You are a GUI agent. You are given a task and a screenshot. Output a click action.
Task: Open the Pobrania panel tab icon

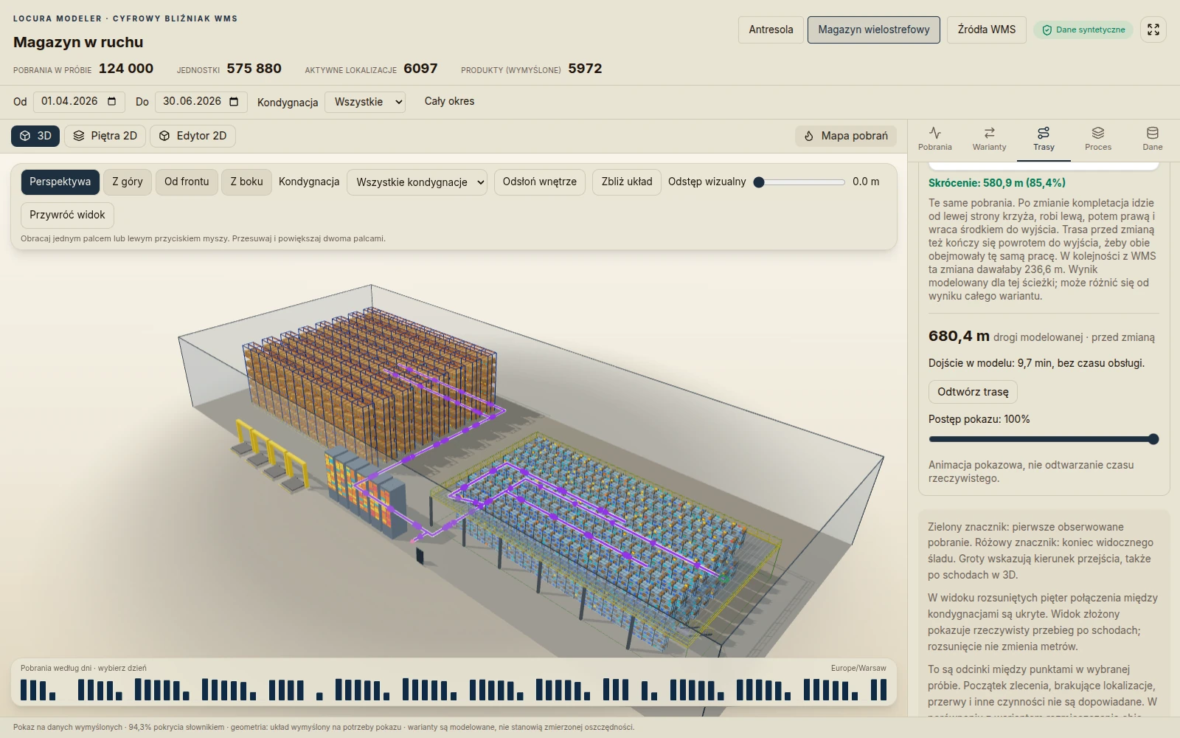point(935,133)
